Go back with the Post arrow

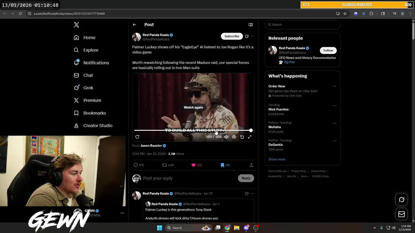tap(135, 25)
